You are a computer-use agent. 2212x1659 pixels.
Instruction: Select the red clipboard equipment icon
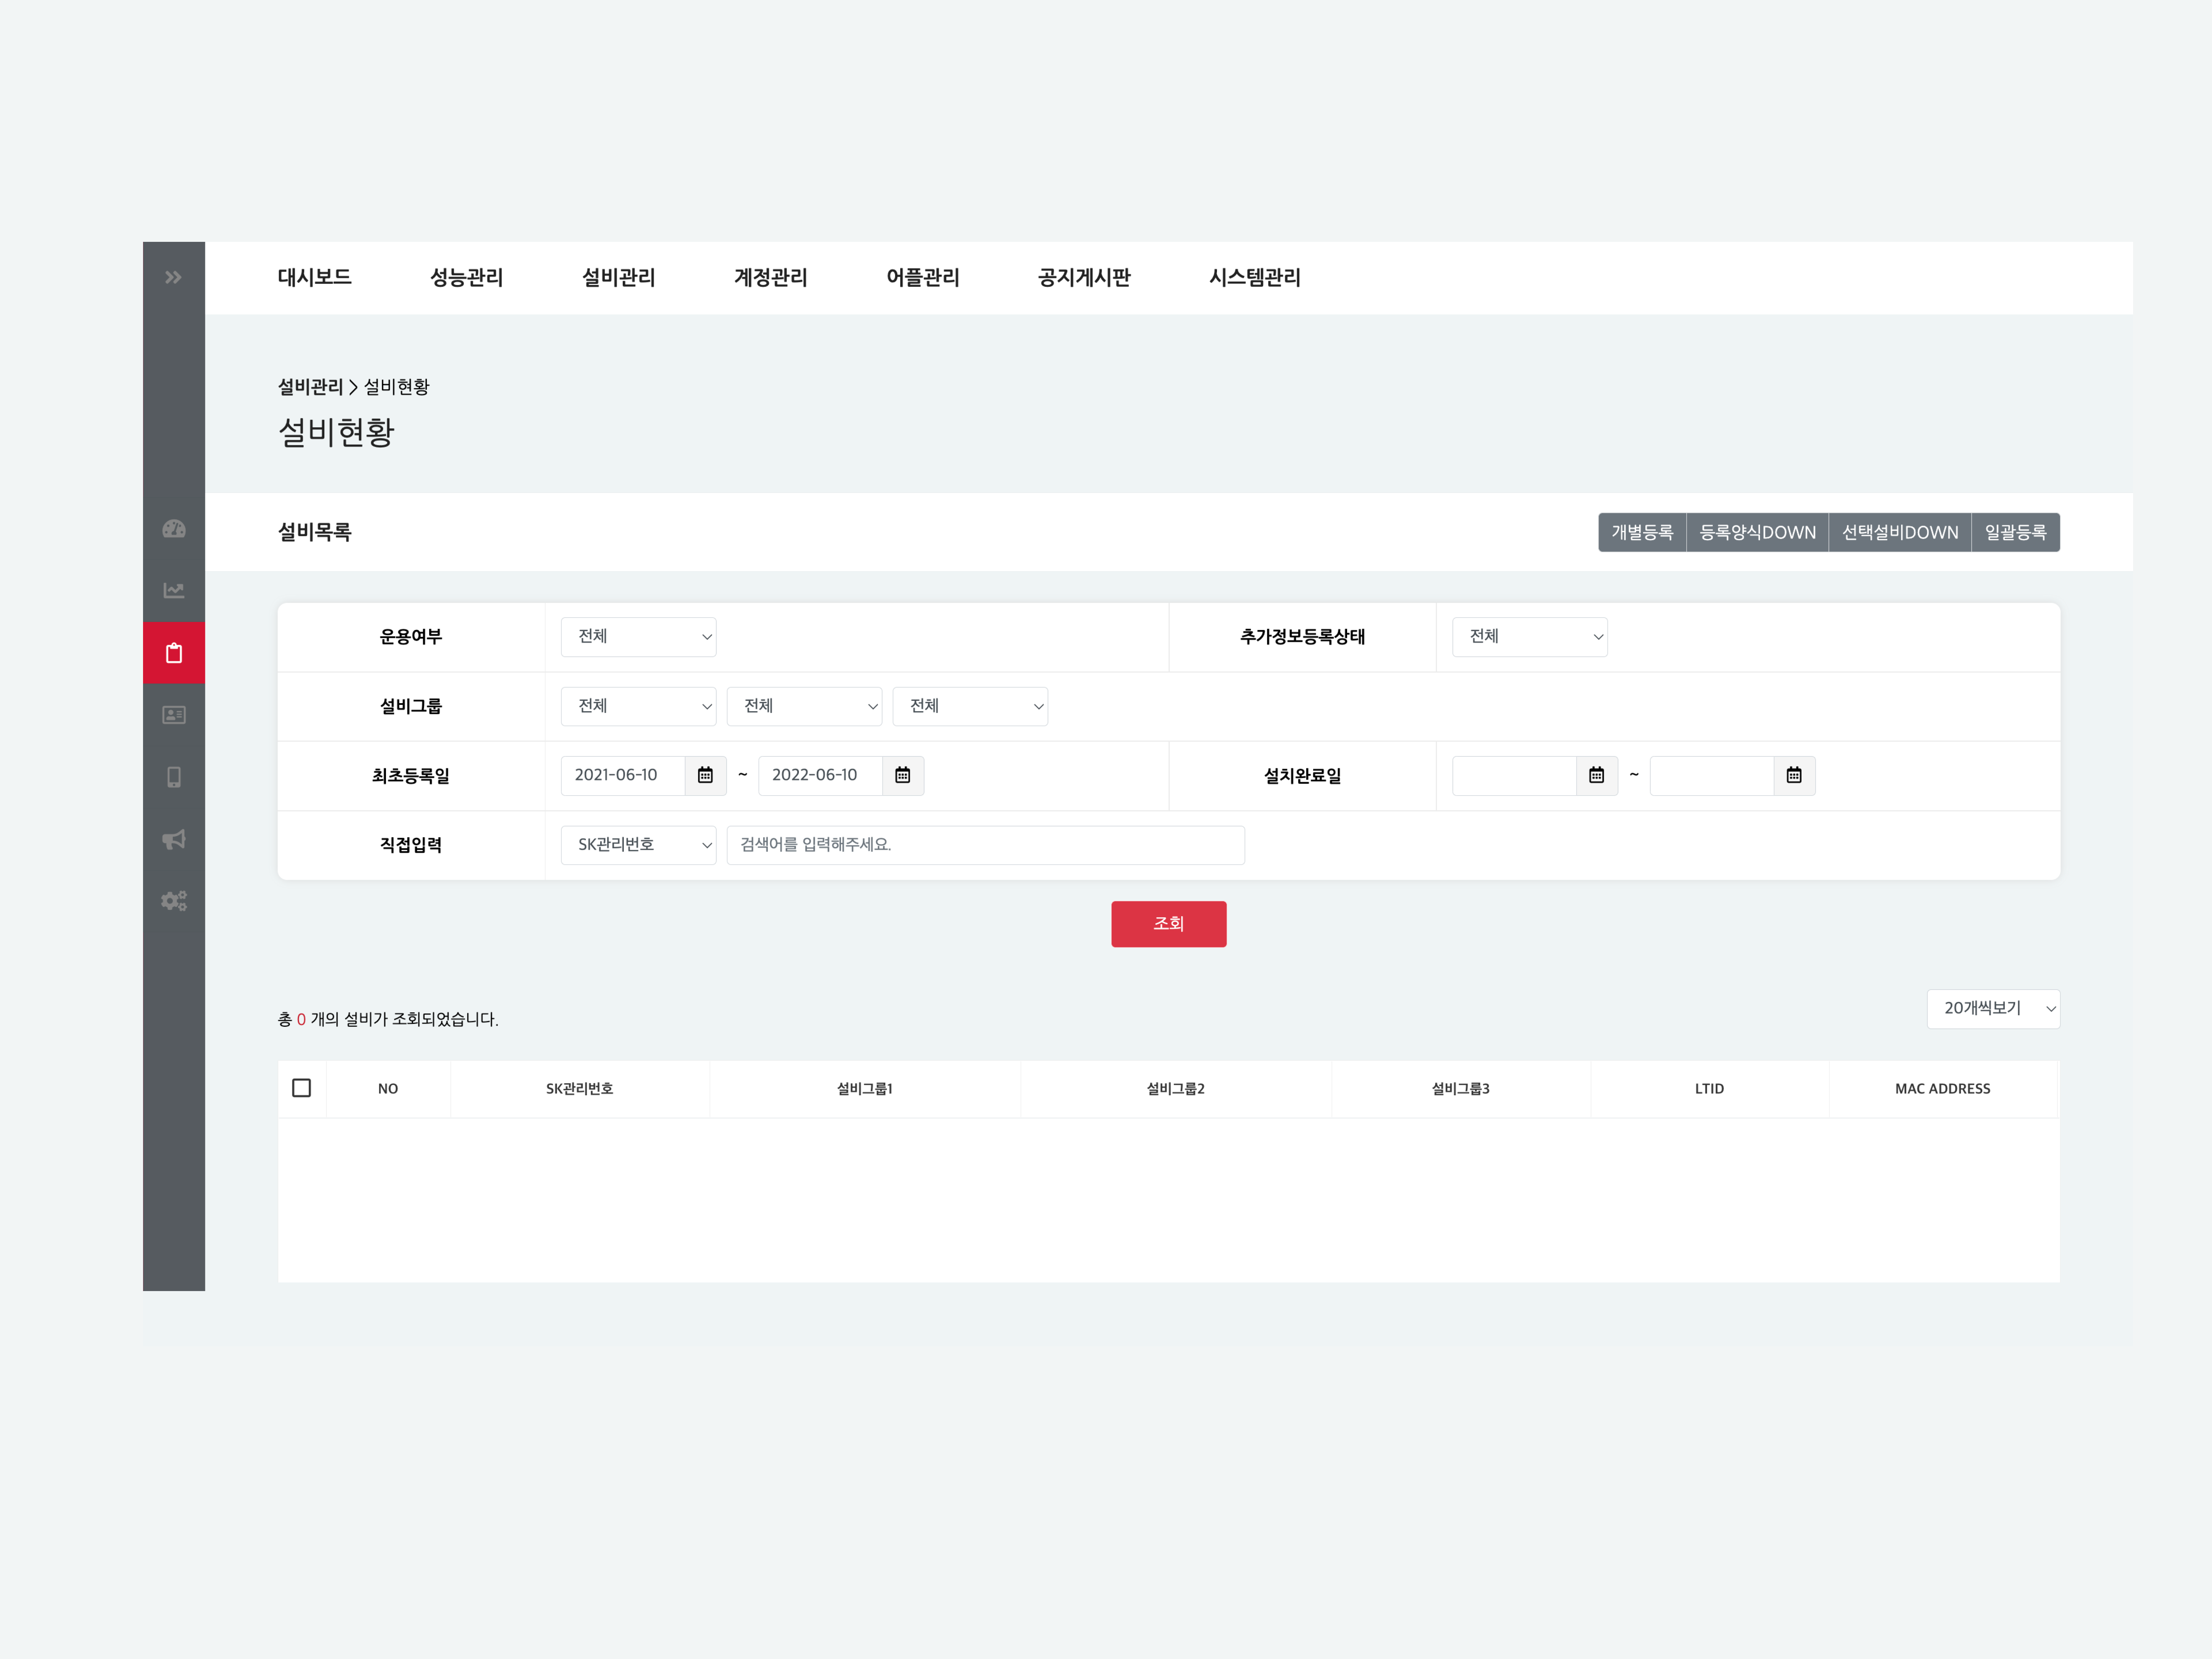[x=174, y=653]
